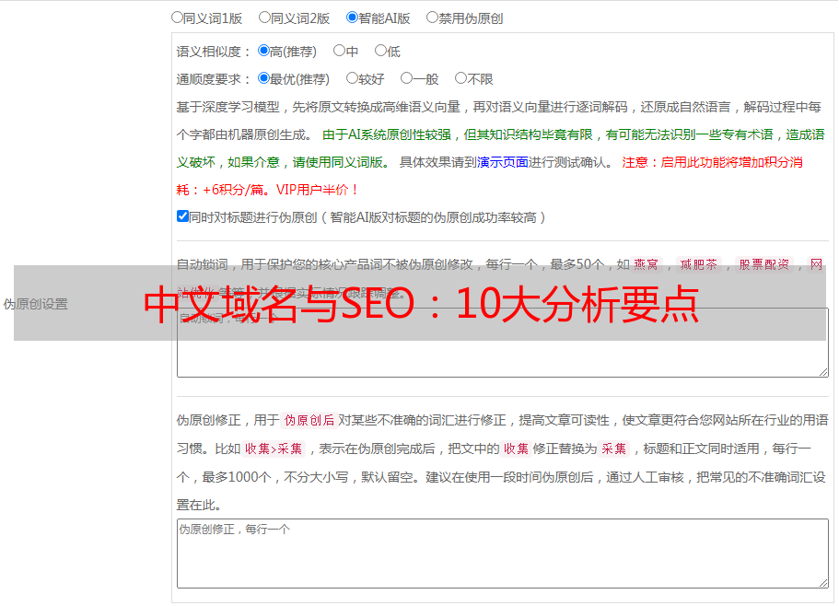Set 语义相似度 to 中
Image resolution: width=839 pixels, height=606 pixels.
[339, 51]
